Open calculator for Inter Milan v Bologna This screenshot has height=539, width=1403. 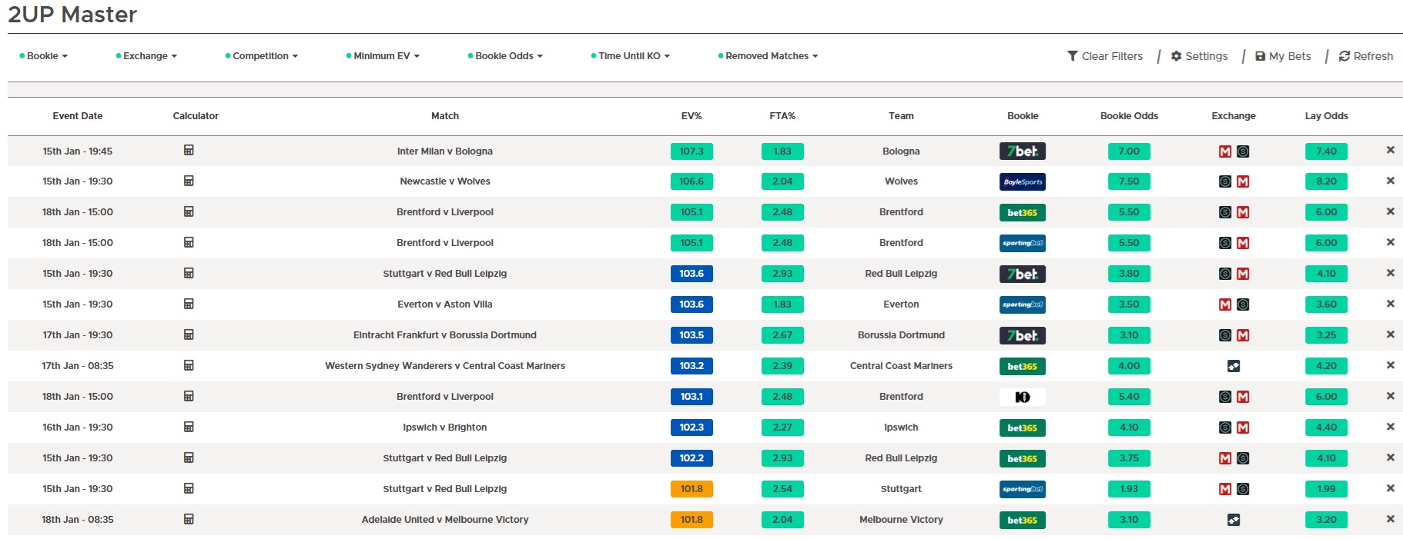[x=189, y=151]
